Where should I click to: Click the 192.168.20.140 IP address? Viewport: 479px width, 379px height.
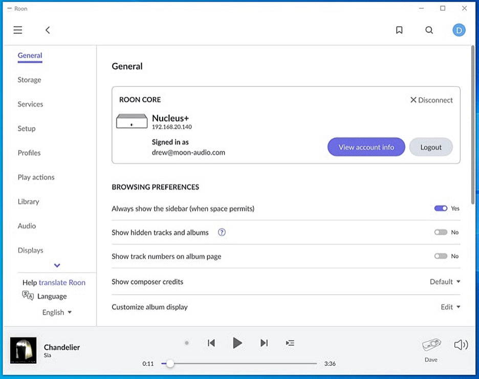click(x=172, y=127)
